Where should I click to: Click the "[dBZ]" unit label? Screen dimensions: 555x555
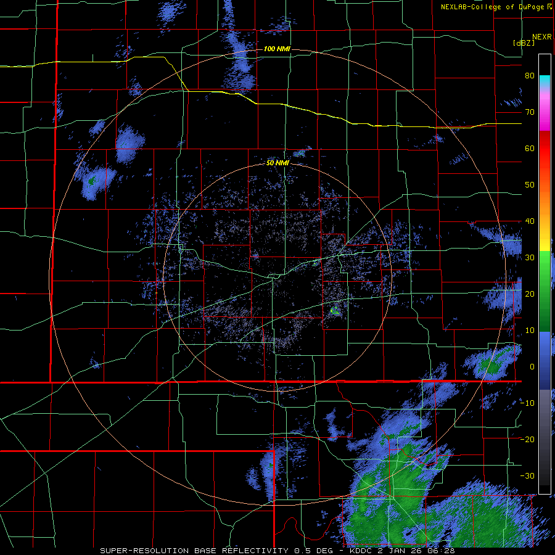(x=524, y=43)
